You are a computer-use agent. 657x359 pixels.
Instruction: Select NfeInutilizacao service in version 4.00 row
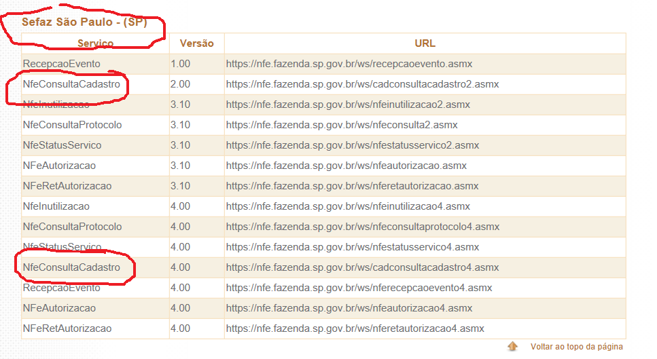coord(56,206)
